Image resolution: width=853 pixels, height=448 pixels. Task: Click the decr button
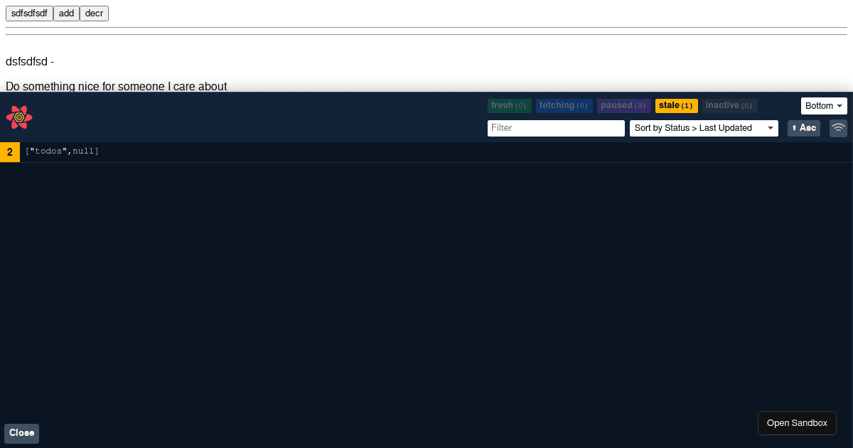[x=94, y=14]
